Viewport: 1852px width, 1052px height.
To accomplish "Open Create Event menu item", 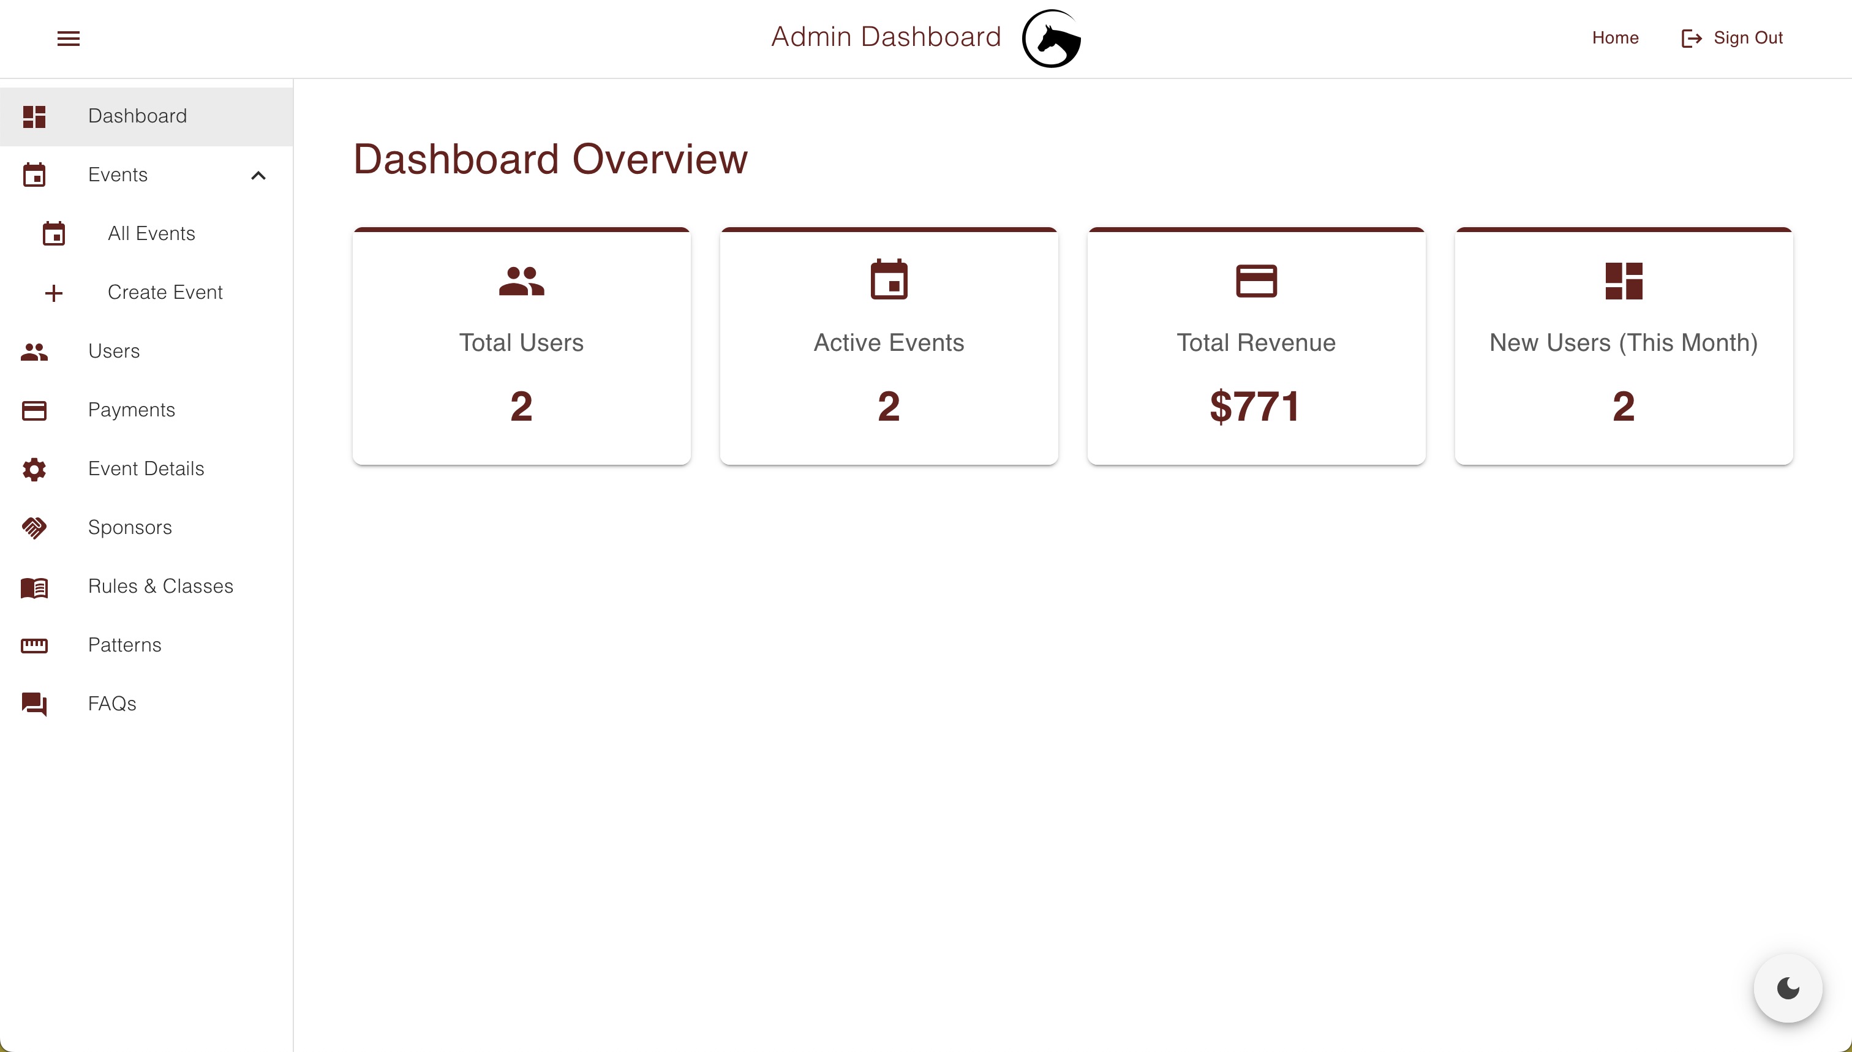I will (164, 293).
